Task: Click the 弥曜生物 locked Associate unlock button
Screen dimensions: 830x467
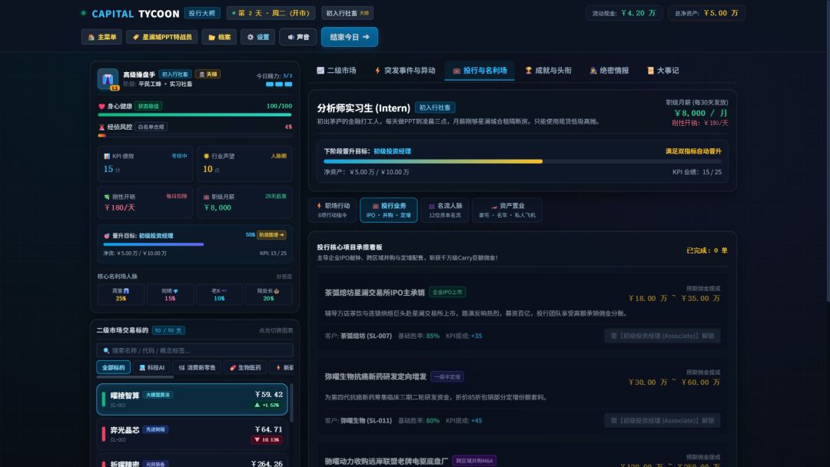Action: [x=662, y=420]
